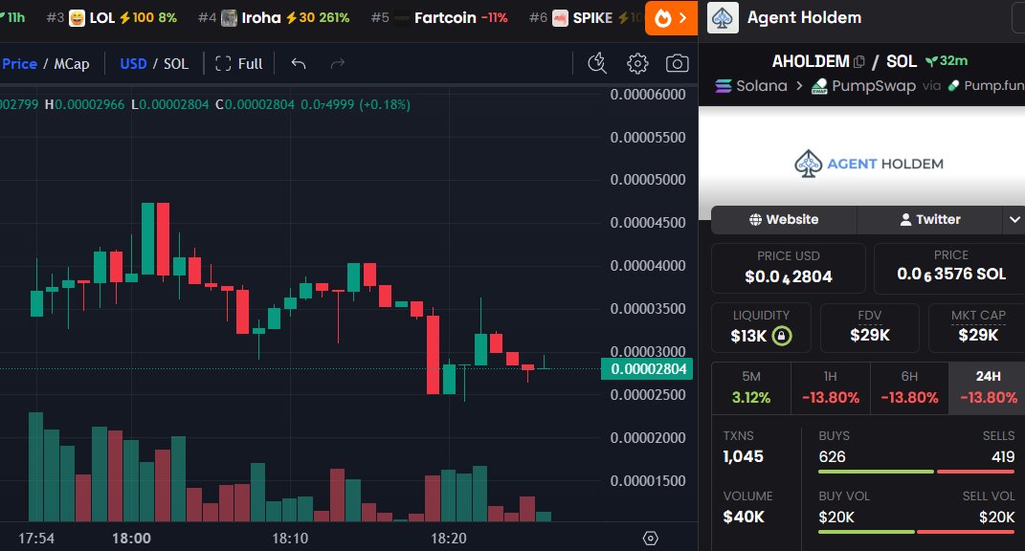Open the project Website link
This screenshot has height=551, width=1025.
[784, 220]
